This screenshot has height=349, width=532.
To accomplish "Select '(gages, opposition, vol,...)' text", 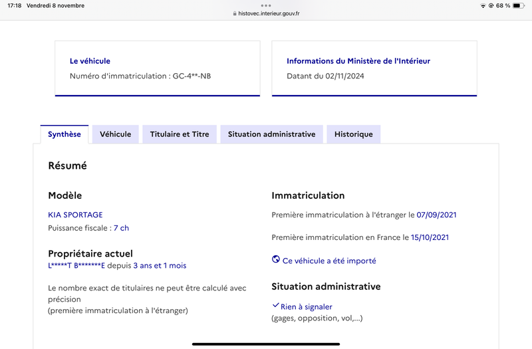I will (317, 318).
